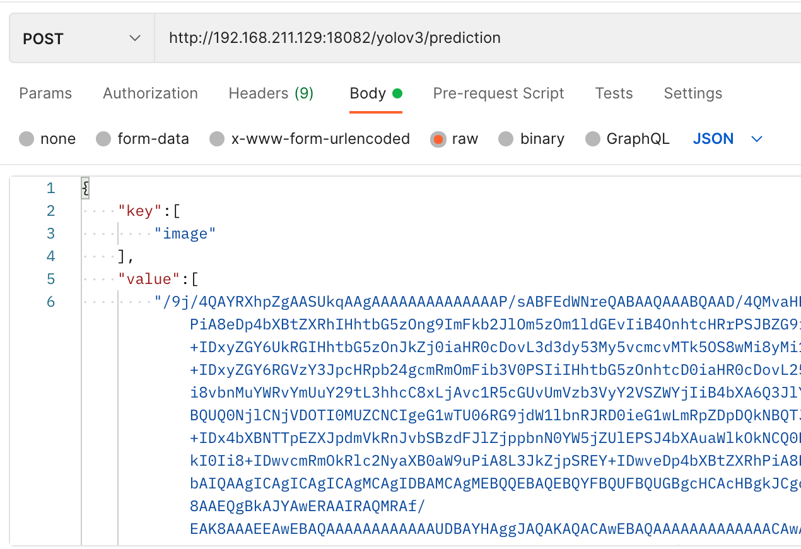Select x-www-form-urlencoded radio option
Image resolution: width=801 pixels, height=549 pixels.
217,139
